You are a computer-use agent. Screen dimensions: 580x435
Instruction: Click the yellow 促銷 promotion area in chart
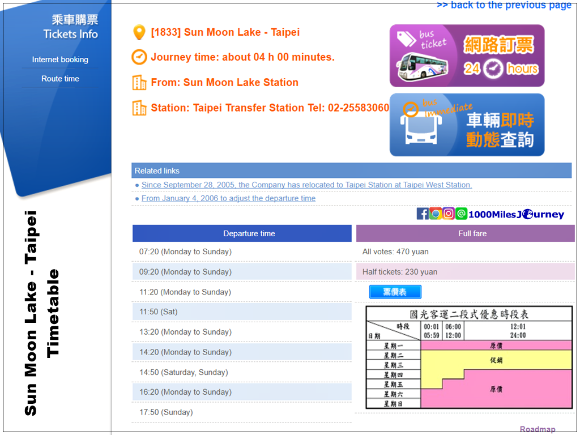coord(496,360)
